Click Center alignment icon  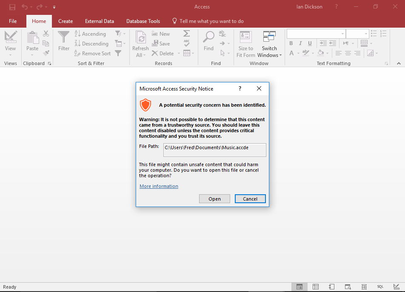click(x=348, y=54)
